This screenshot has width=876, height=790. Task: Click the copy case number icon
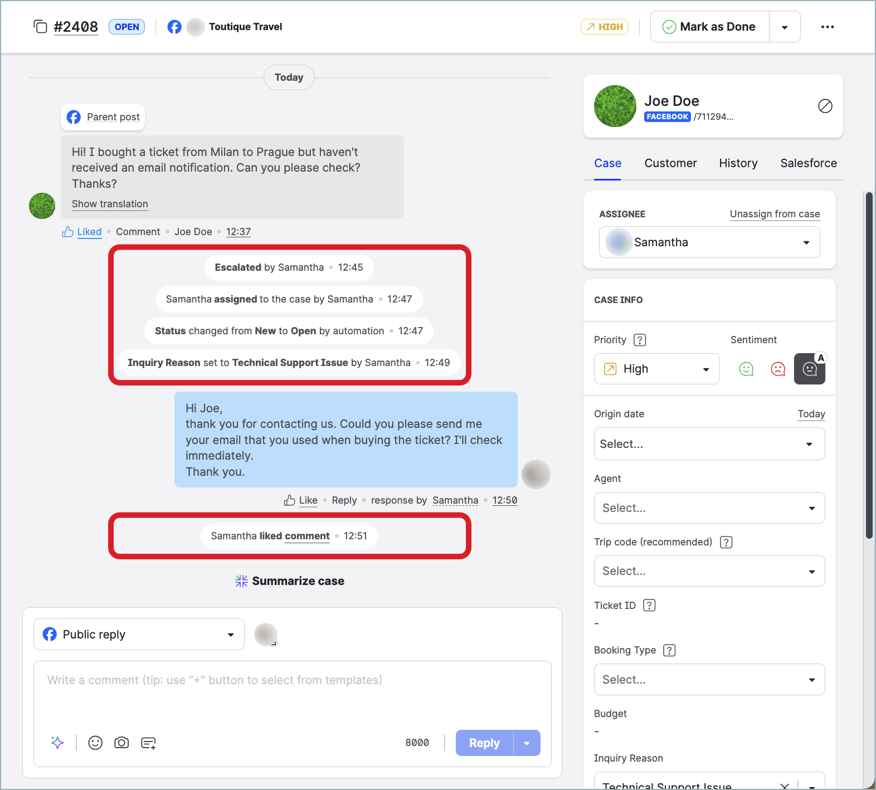40,27
